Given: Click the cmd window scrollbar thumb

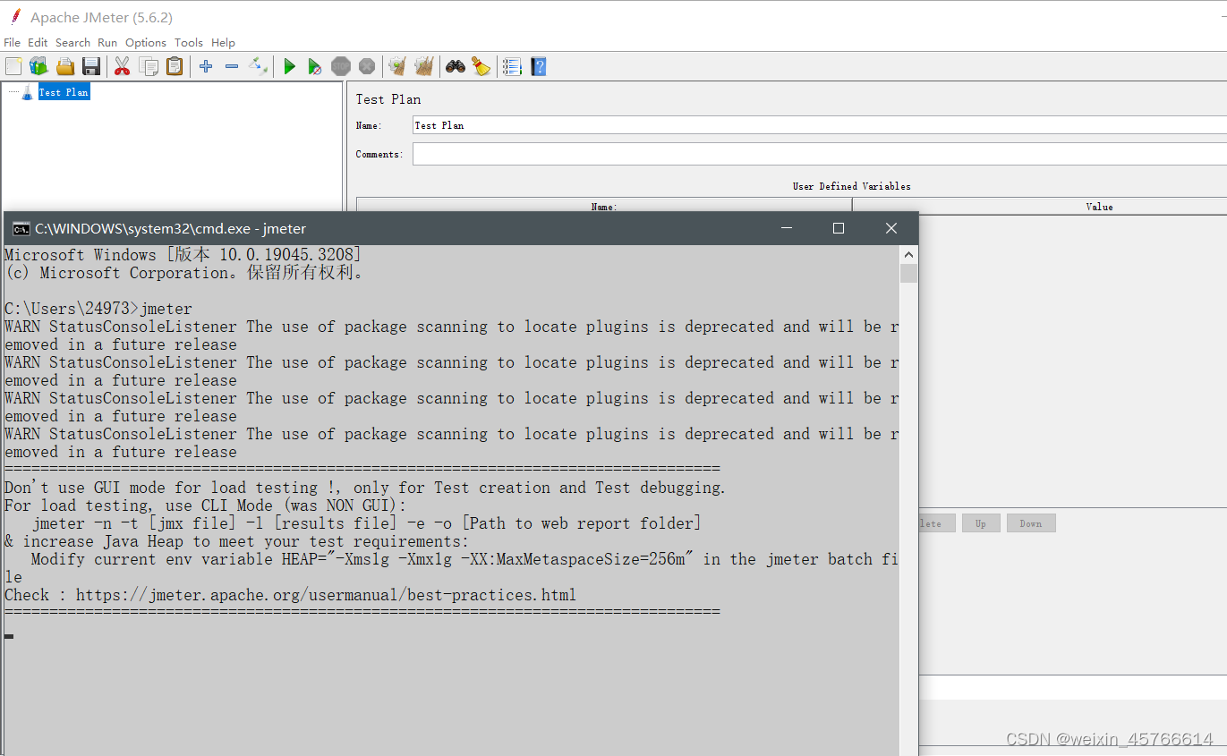Looking at the screenshot, I should pos(909,274).
